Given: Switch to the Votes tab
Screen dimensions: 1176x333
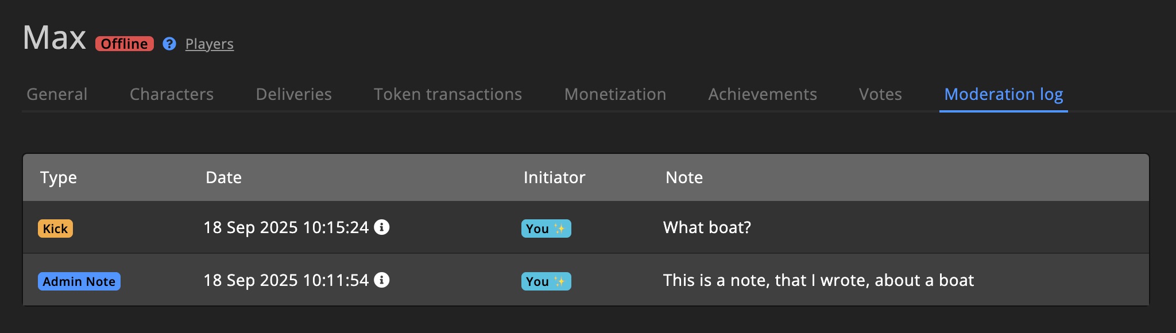Looking at the screenshot, I should coord(880,94).
